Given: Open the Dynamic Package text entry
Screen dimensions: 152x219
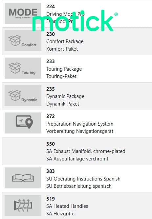Looking at the screenshot, I should click(x=65, y=96).
